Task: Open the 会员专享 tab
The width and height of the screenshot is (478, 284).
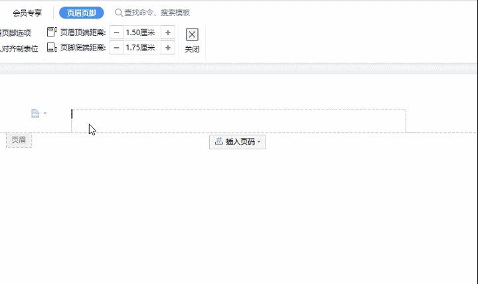Action: pos(27,13)
